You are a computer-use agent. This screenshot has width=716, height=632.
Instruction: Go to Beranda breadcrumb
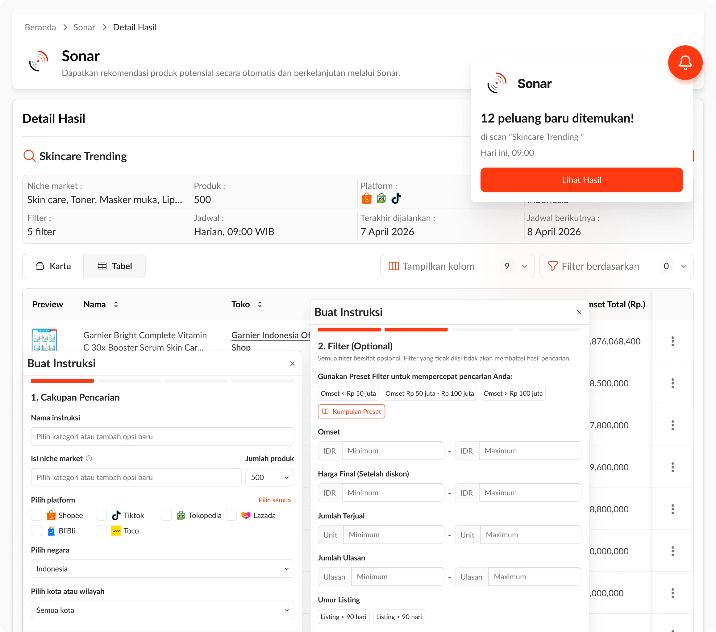[40, 27]
